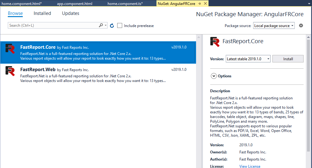This screenshot has height=168, width=312.
Task: Enable the Include prerelease checkbox
Action: 120,26
